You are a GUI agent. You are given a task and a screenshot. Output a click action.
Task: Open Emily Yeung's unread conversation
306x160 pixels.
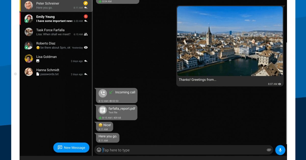pyautogui.click(x=56, y=19)
